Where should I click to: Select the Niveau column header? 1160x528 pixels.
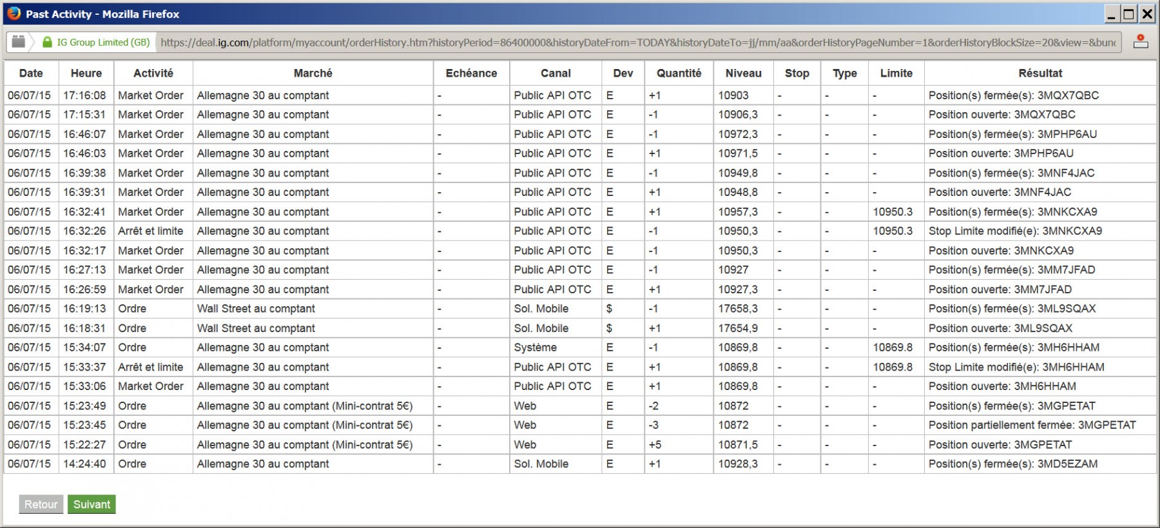(744, 73)
